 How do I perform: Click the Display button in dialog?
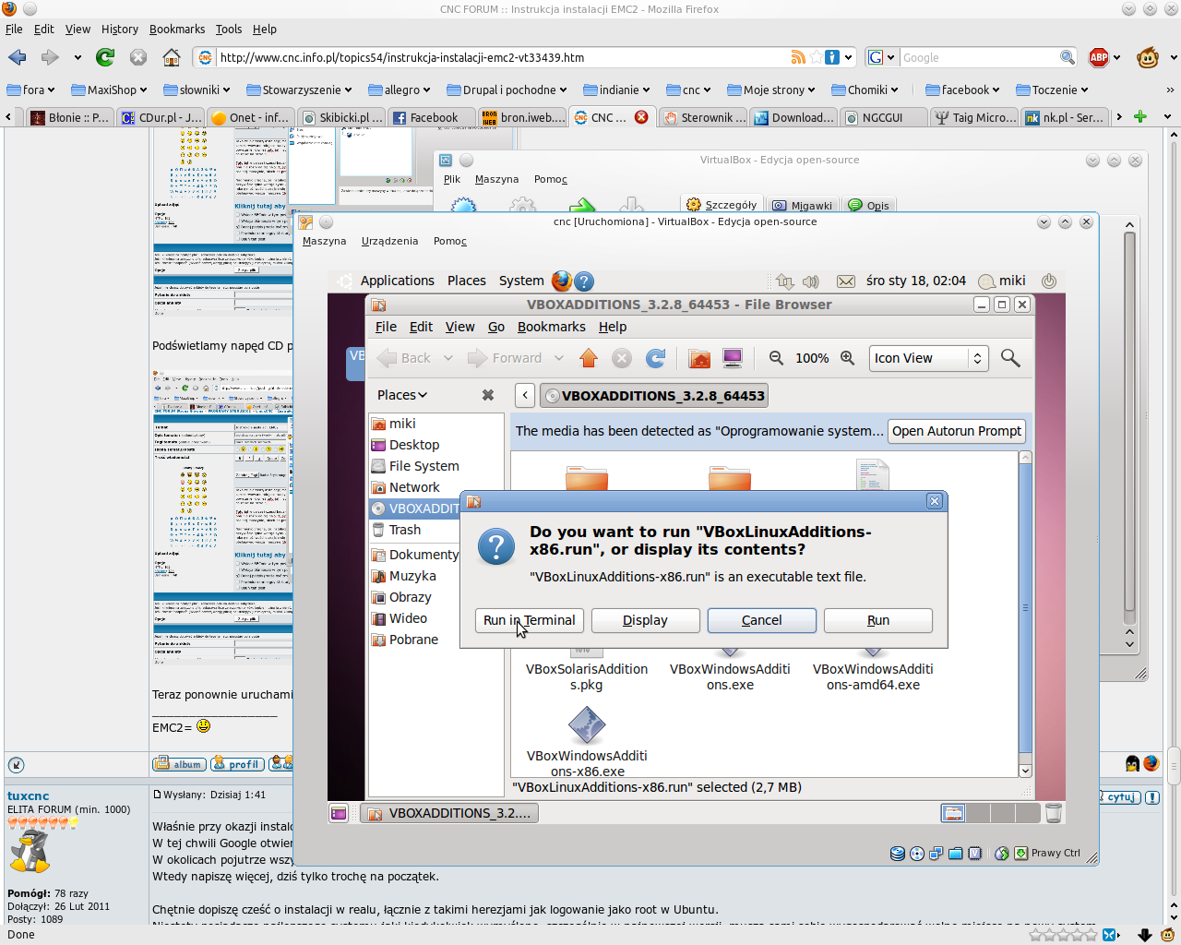pos(645,620)
